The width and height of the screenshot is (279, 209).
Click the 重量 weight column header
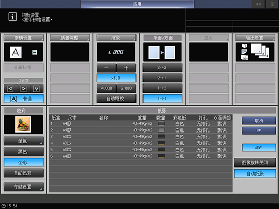coord(142,117)
